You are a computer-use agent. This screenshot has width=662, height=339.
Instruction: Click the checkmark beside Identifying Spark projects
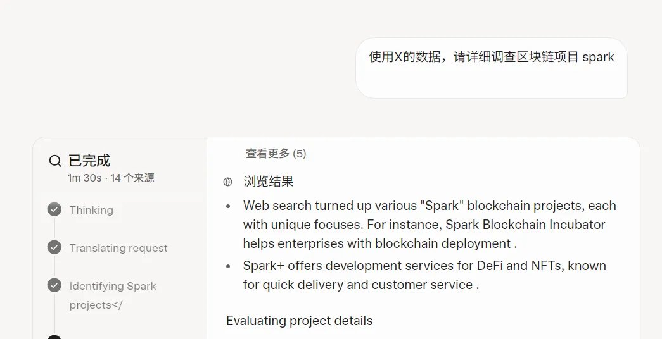pyautogui.click(x=54, y=285)
